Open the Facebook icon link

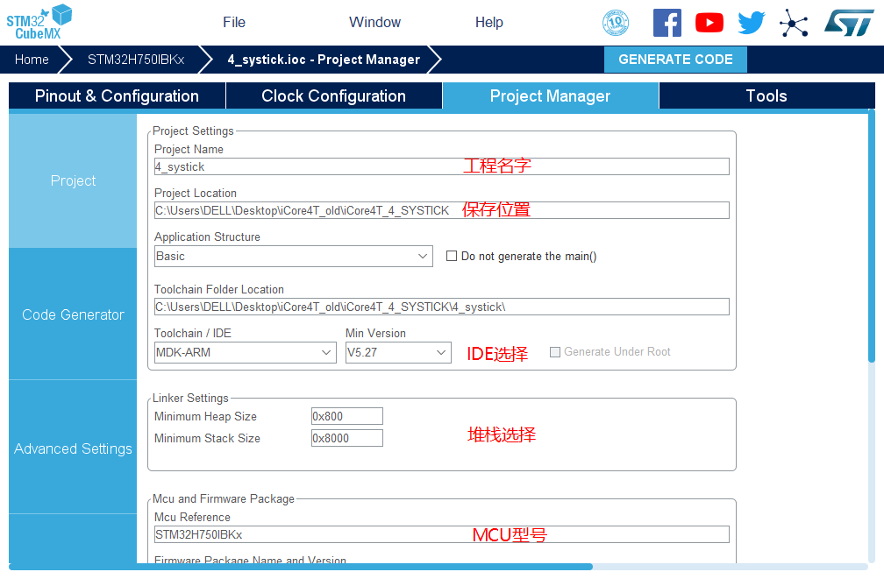667,23
